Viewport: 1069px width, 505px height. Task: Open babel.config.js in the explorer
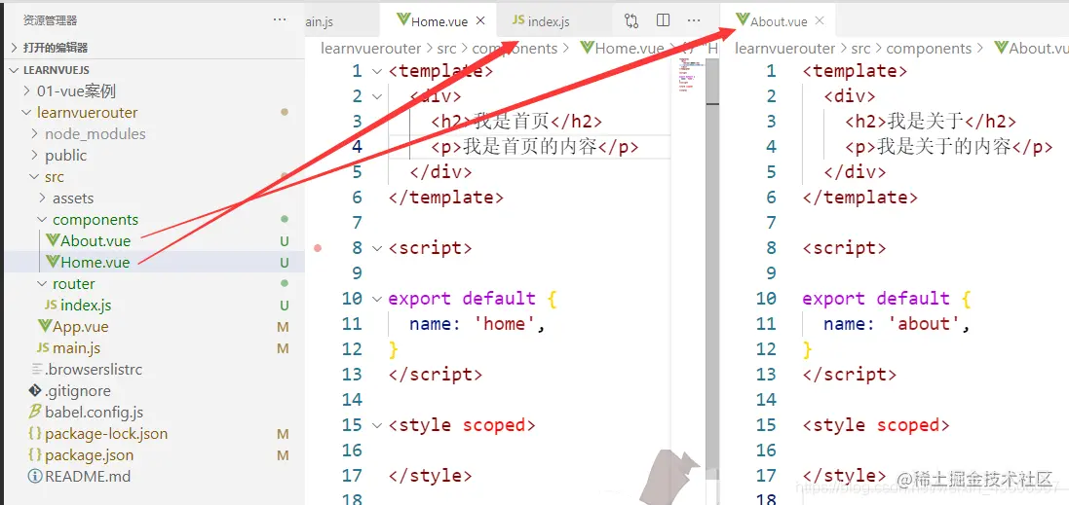153,412
